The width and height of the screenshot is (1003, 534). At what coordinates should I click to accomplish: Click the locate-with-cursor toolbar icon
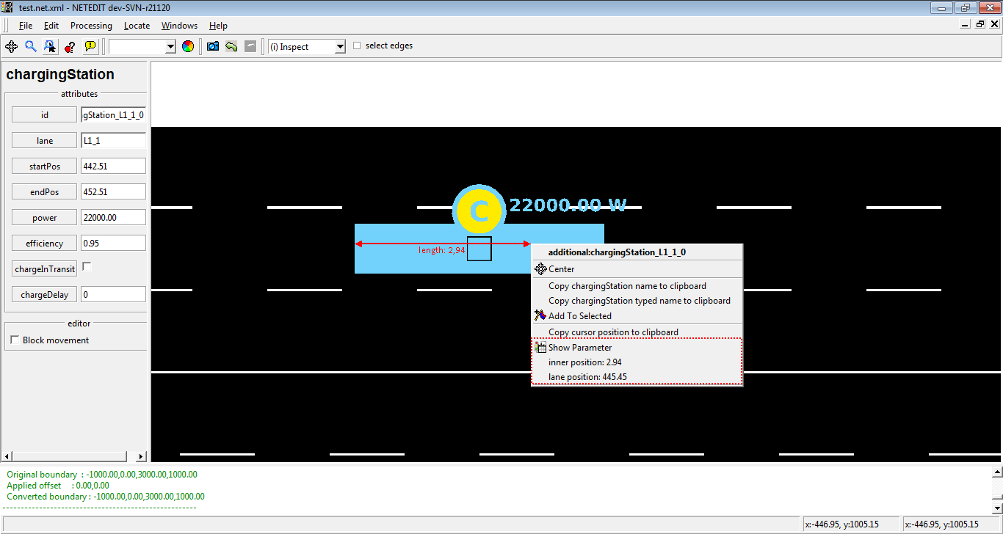(50, 46)
